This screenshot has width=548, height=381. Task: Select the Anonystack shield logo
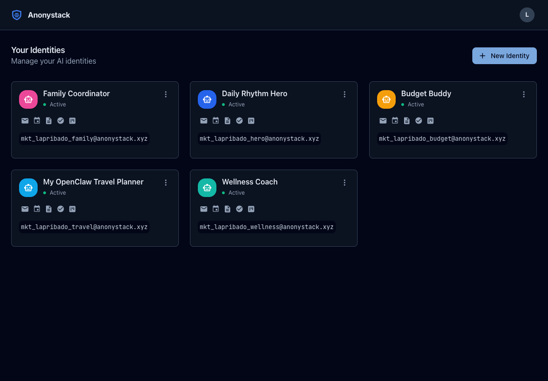(x=17, y=15)
